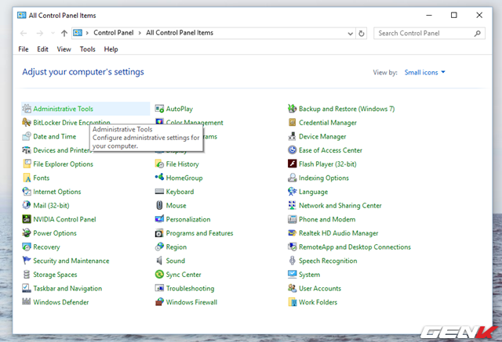Image resolution: width=502 pixels, height=342 pixels.
Task: Open the Storage Spaces icon
Action: tap(27, 274)
